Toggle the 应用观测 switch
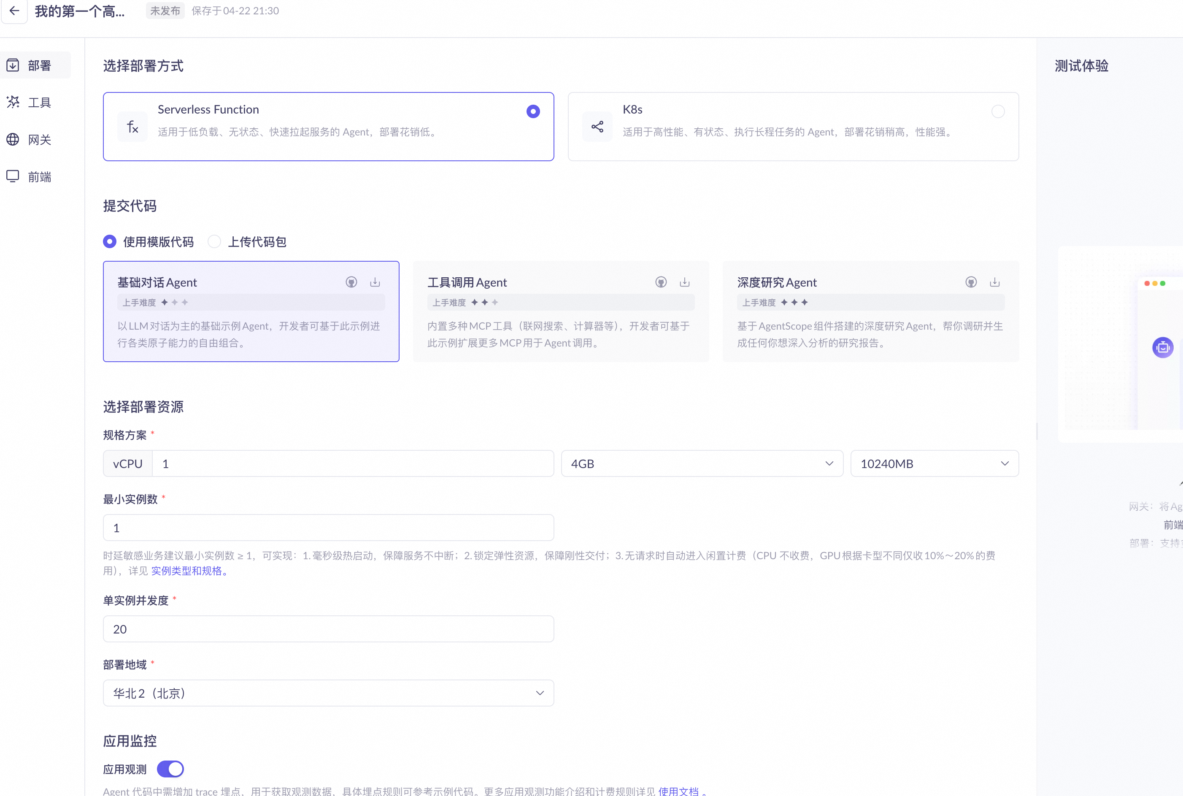1183x796 pixels. [170, 769]
